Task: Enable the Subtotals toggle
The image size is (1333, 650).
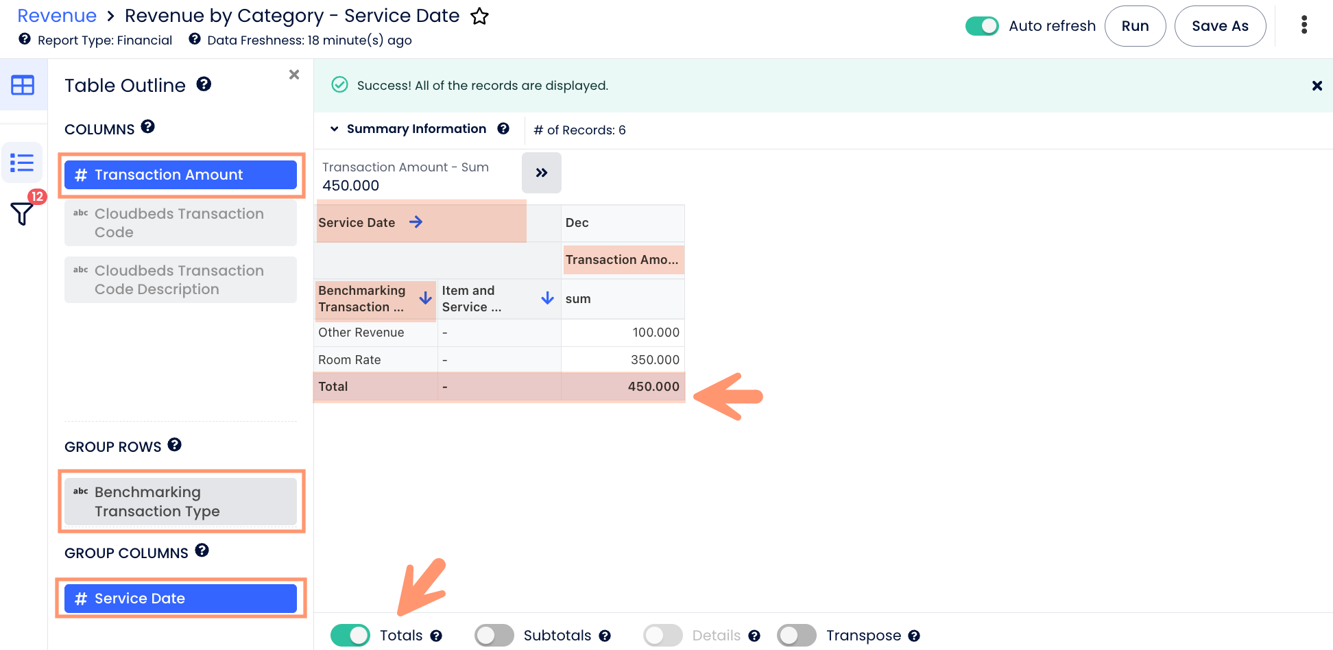Action: [494, 636]
